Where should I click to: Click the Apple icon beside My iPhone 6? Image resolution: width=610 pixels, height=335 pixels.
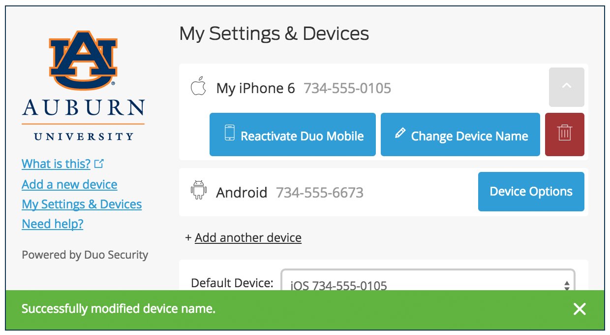tap(198, 87)
